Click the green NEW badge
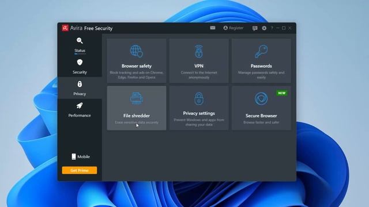The height and width of the screenshot is (207, 369). 282,93
